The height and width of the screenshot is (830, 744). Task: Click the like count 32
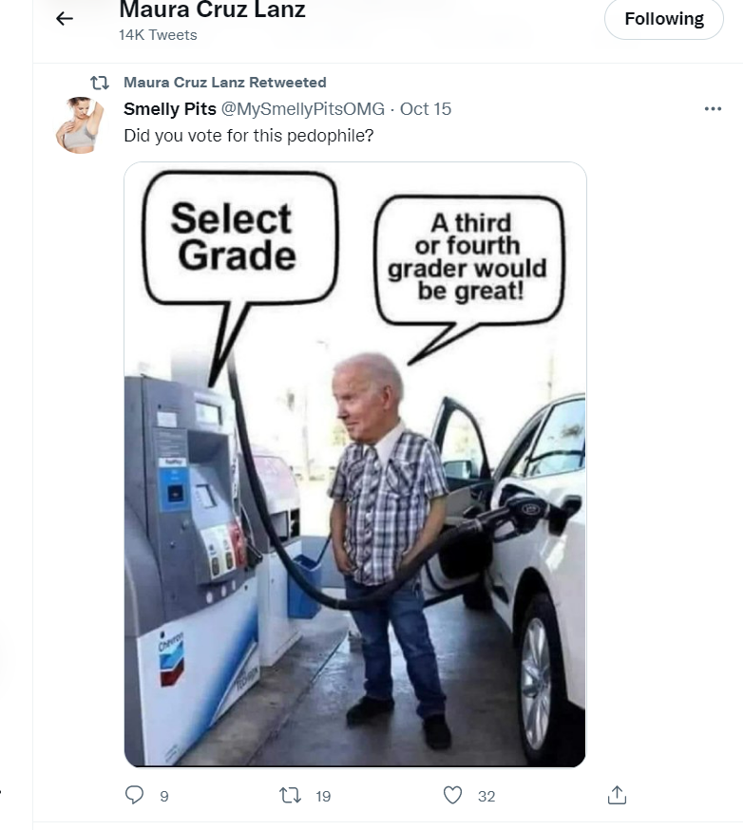coord(486,797)
